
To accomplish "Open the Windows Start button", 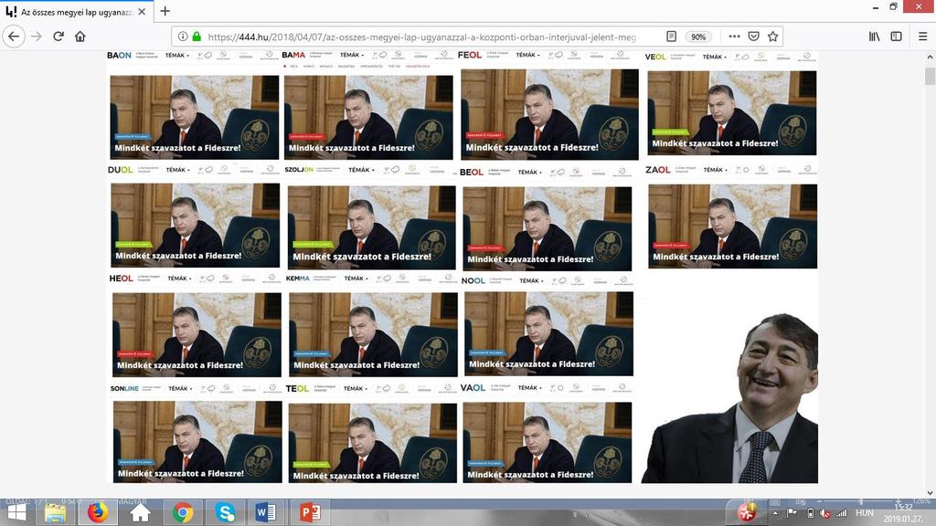I will (16, 512).
